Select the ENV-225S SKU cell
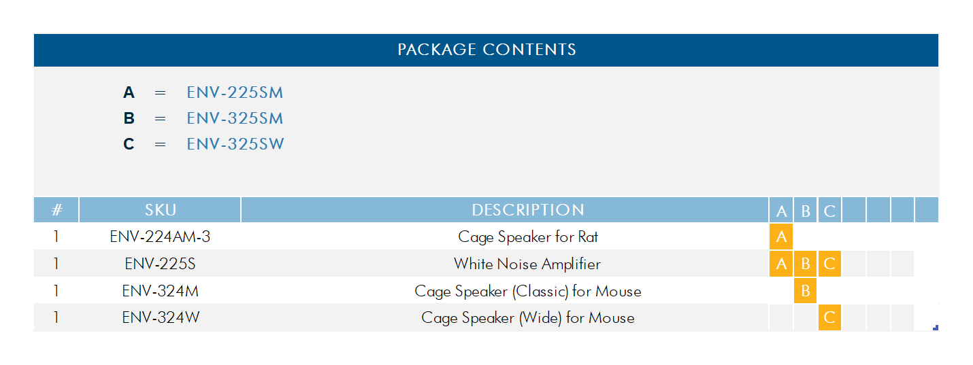This screenshot has width=973, height=365. coord(160,264)
